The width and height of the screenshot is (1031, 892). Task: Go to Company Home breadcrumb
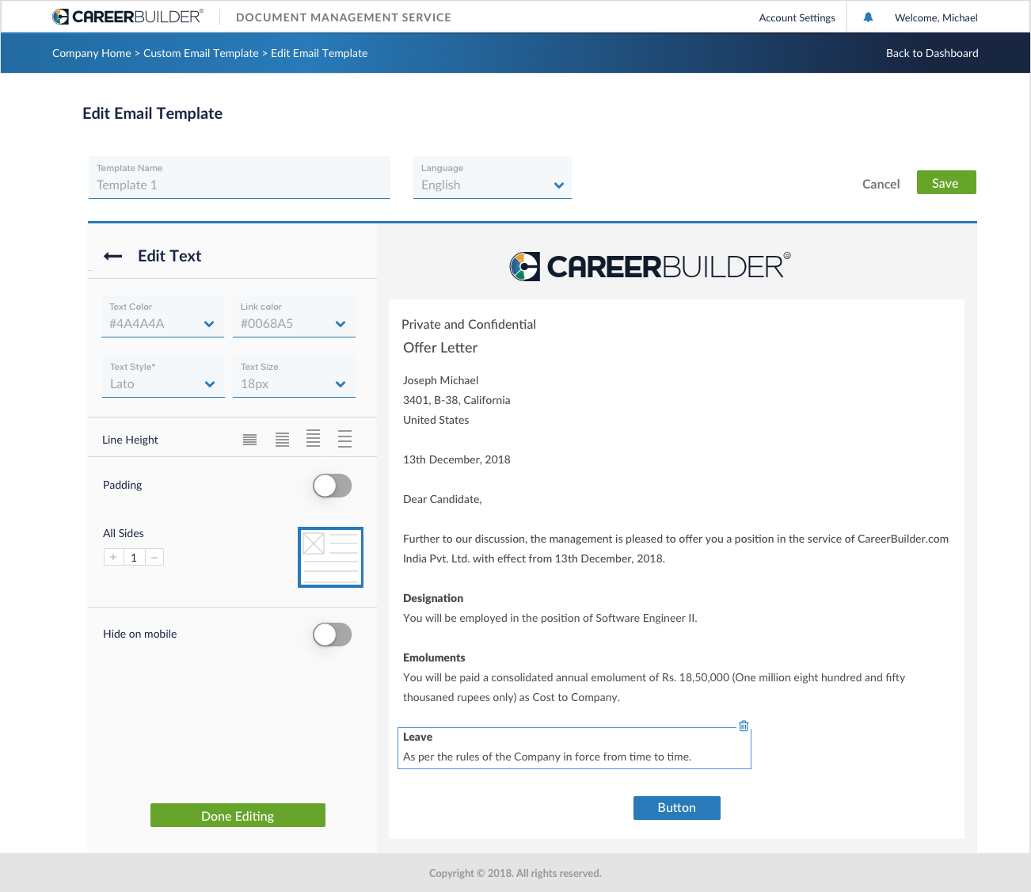click(x=92, y=53)
